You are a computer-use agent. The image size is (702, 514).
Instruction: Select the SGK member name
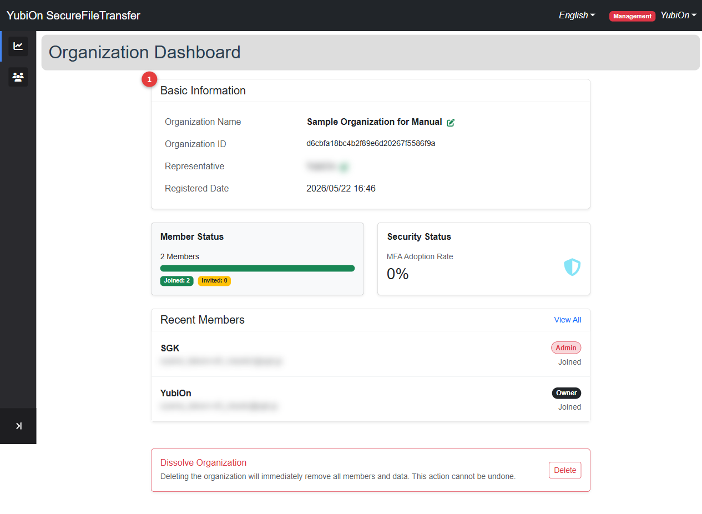click(x=170, y=349)
